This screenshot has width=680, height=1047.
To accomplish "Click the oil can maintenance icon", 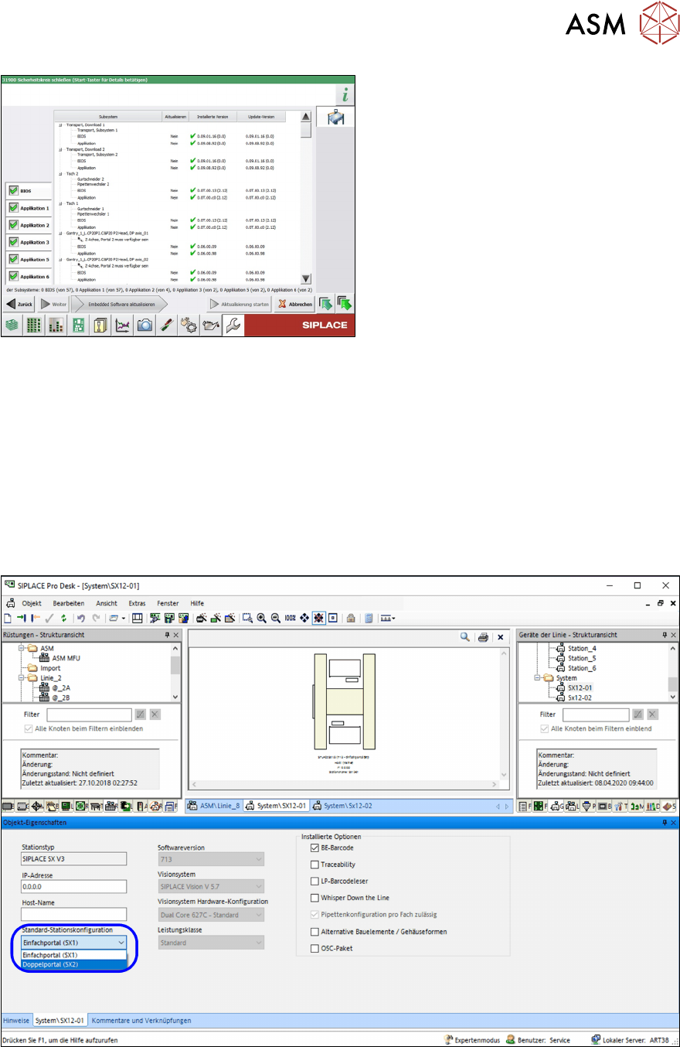I will (210, 326).
